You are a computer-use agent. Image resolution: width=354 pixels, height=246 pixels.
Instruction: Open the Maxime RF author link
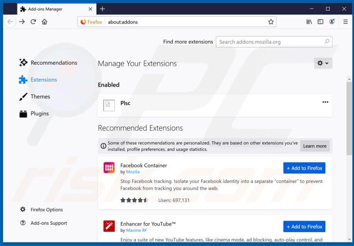click(136, 230)
